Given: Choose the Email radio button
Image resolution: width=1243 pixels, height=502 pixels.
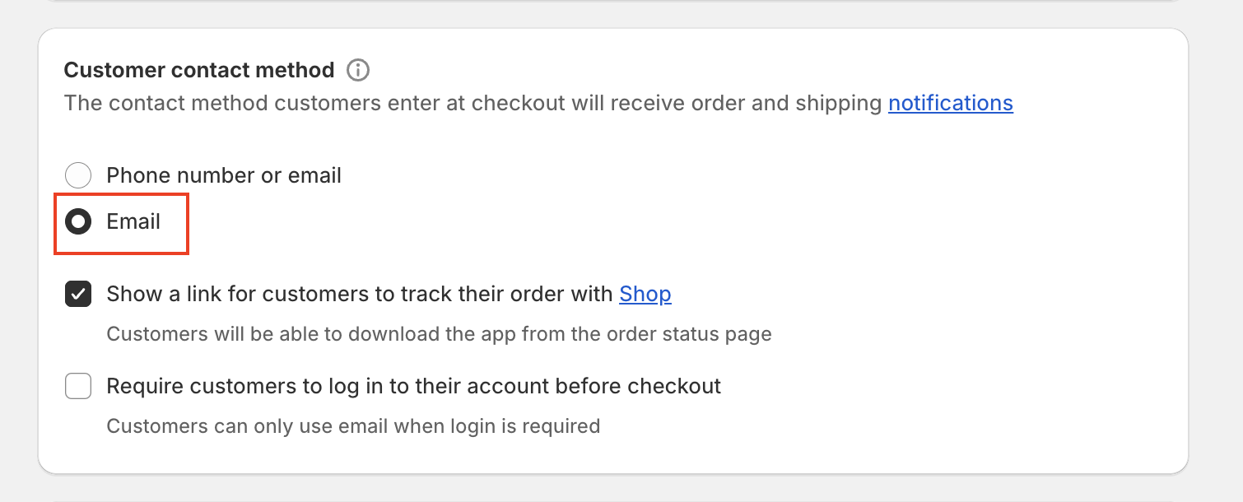Looking at the screenshot, I should 78,221.
